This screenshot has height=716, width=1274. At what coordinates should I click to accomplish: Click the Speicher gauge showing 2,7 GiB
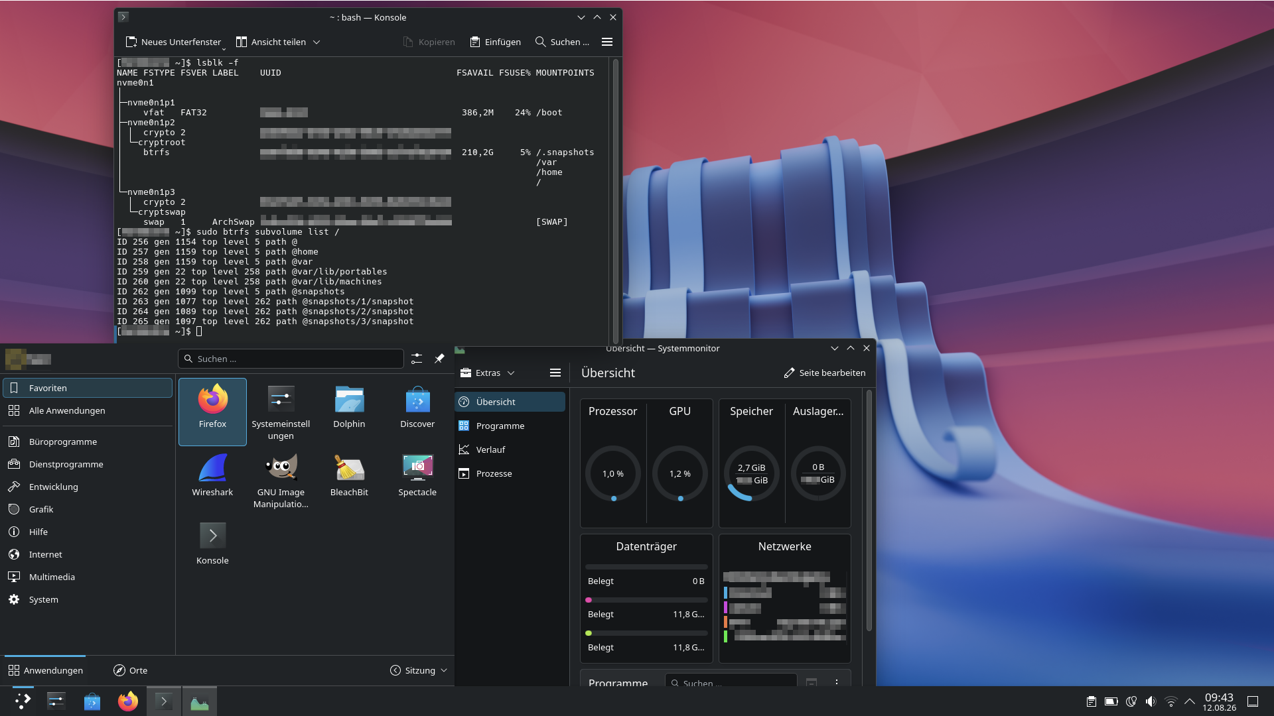pos(752,473)
